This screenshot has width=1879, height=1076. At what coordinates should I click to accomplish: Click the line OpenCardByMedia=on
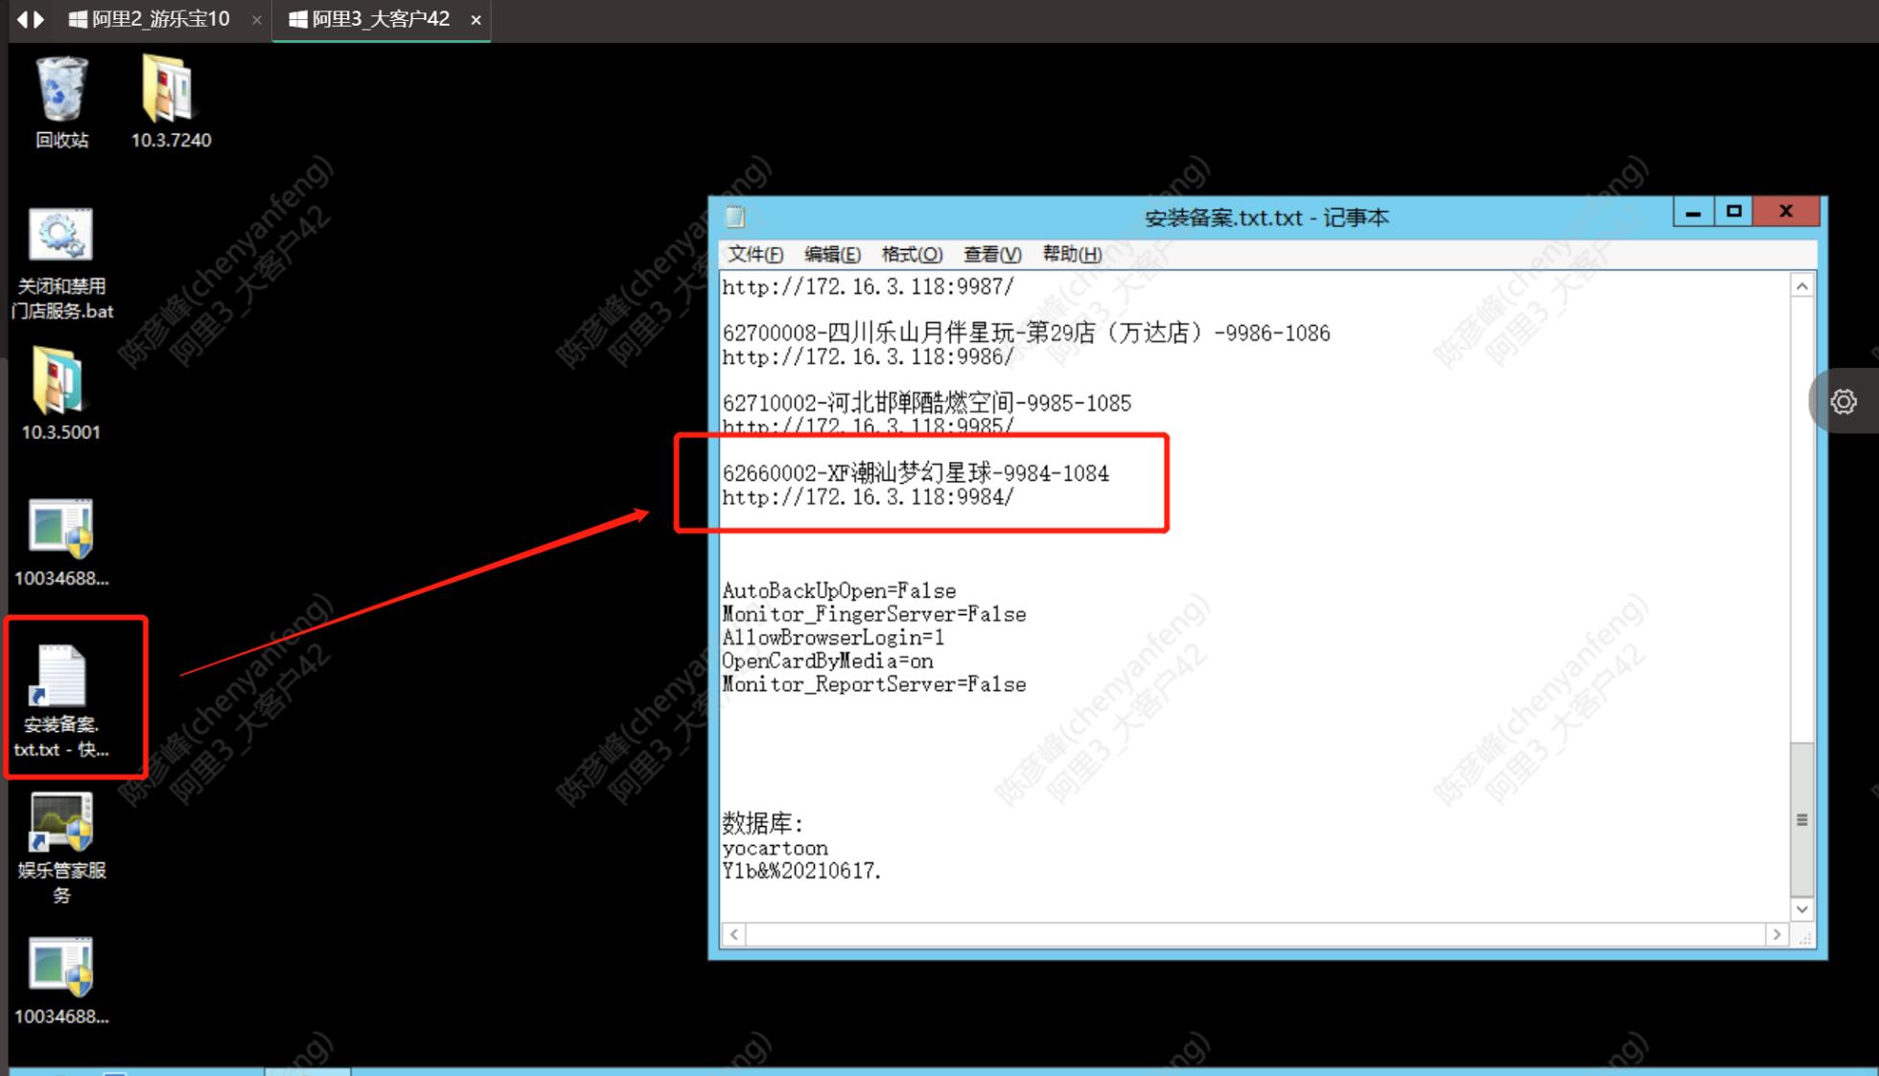[827, 661]
